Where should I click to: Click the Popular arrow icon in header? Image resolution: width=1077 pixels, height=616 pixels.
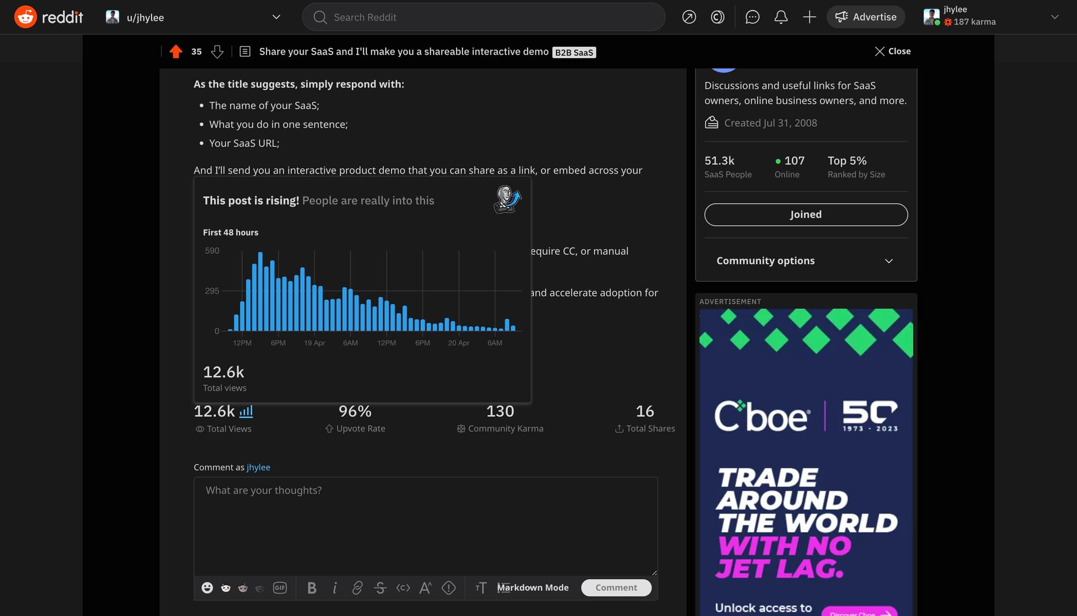coord(689,17)
